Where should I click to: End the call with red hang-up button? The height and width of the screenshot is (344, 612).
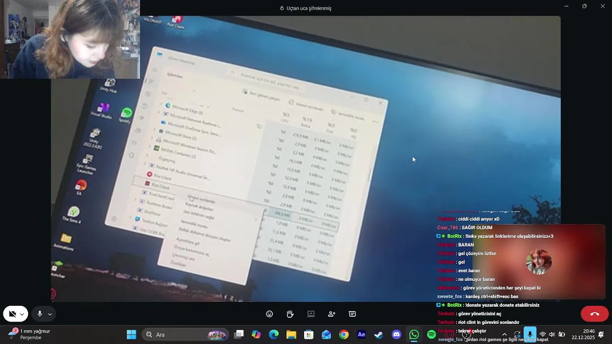[x=594, y=314]
